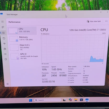Image resolution: width=109 pixels, height=109 pixels.
Task: Select the Memory performance item
Action: 23,39
